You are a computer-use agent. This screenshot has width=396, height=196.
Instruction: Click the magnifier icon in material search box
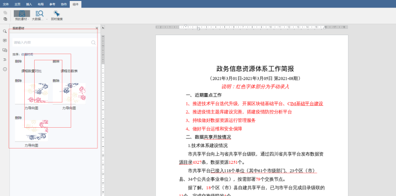pyautogui.click(x=94, y=43)
